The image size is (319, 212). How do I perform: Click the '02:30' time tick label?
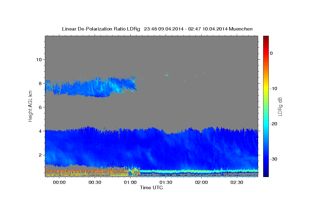[237, 183]
